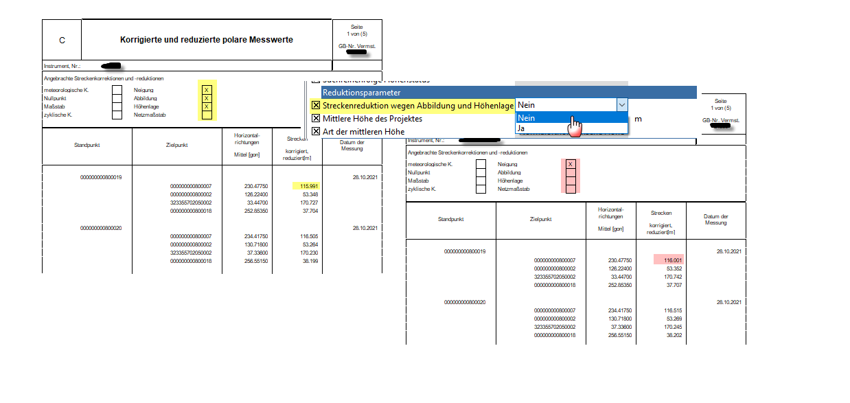Viewport: 850px width, 403px height.
Task: Click 'Datum der Messung' header in right table
Action: click(x=715, y=220)
